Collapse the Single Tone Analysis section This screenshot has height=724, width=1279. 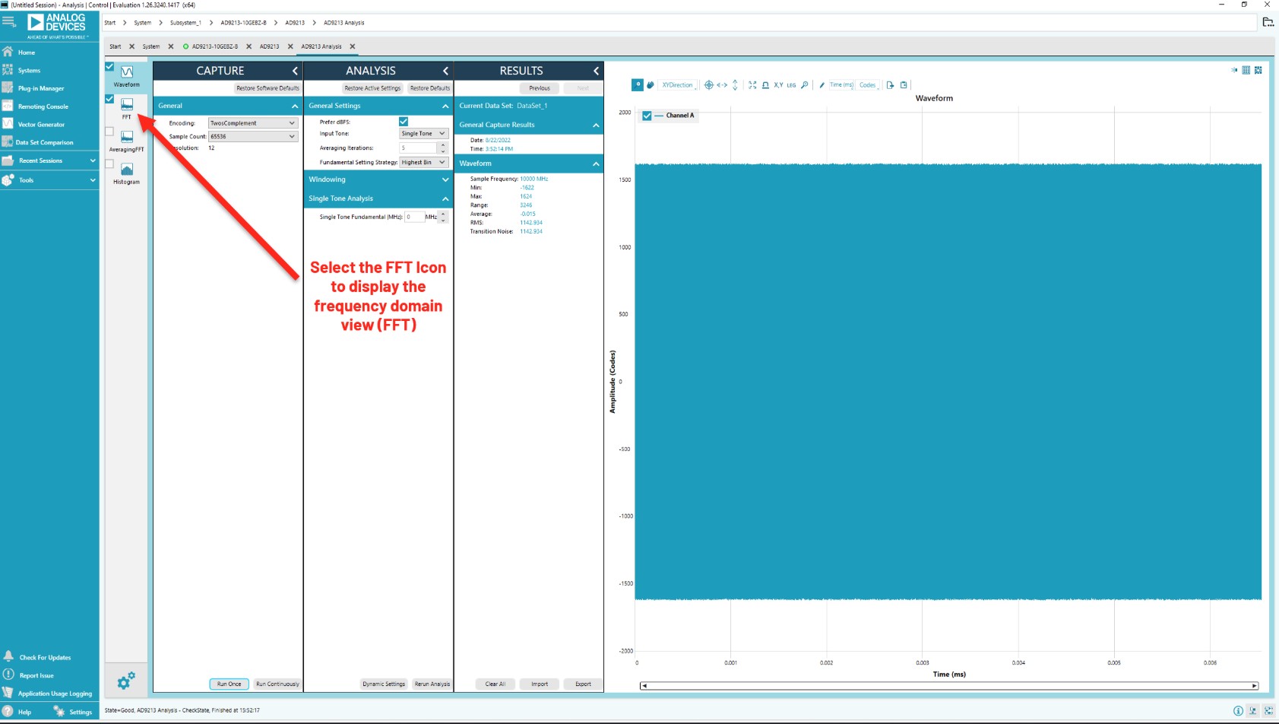(445, 198)
